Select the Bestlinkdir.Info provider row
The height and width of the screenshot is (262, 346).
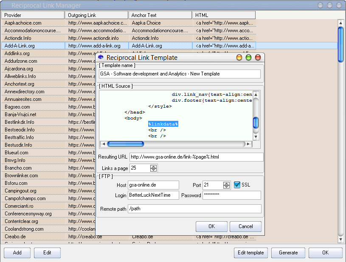click(33, 122)
